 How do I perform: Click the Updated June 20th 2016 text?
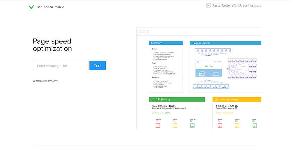pyautogui.click(x=45, y=81)
